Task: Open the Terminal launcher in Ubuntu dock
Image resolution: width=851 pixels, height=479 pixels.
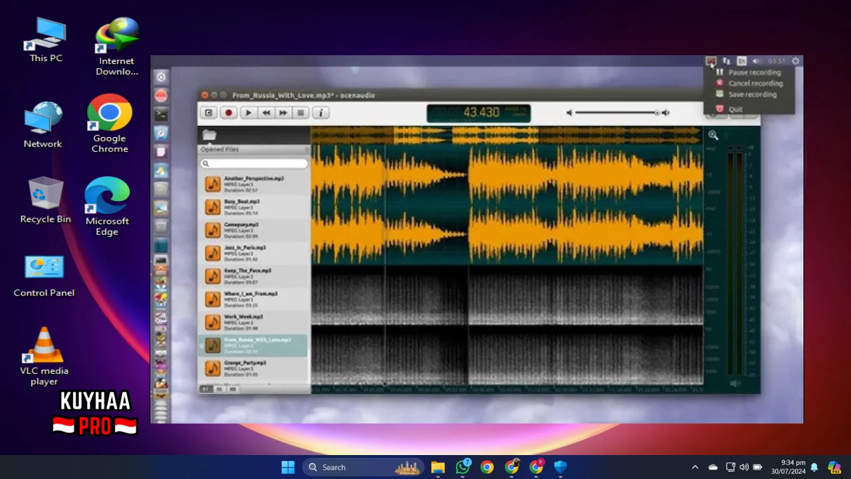Action: coord(161,115)
